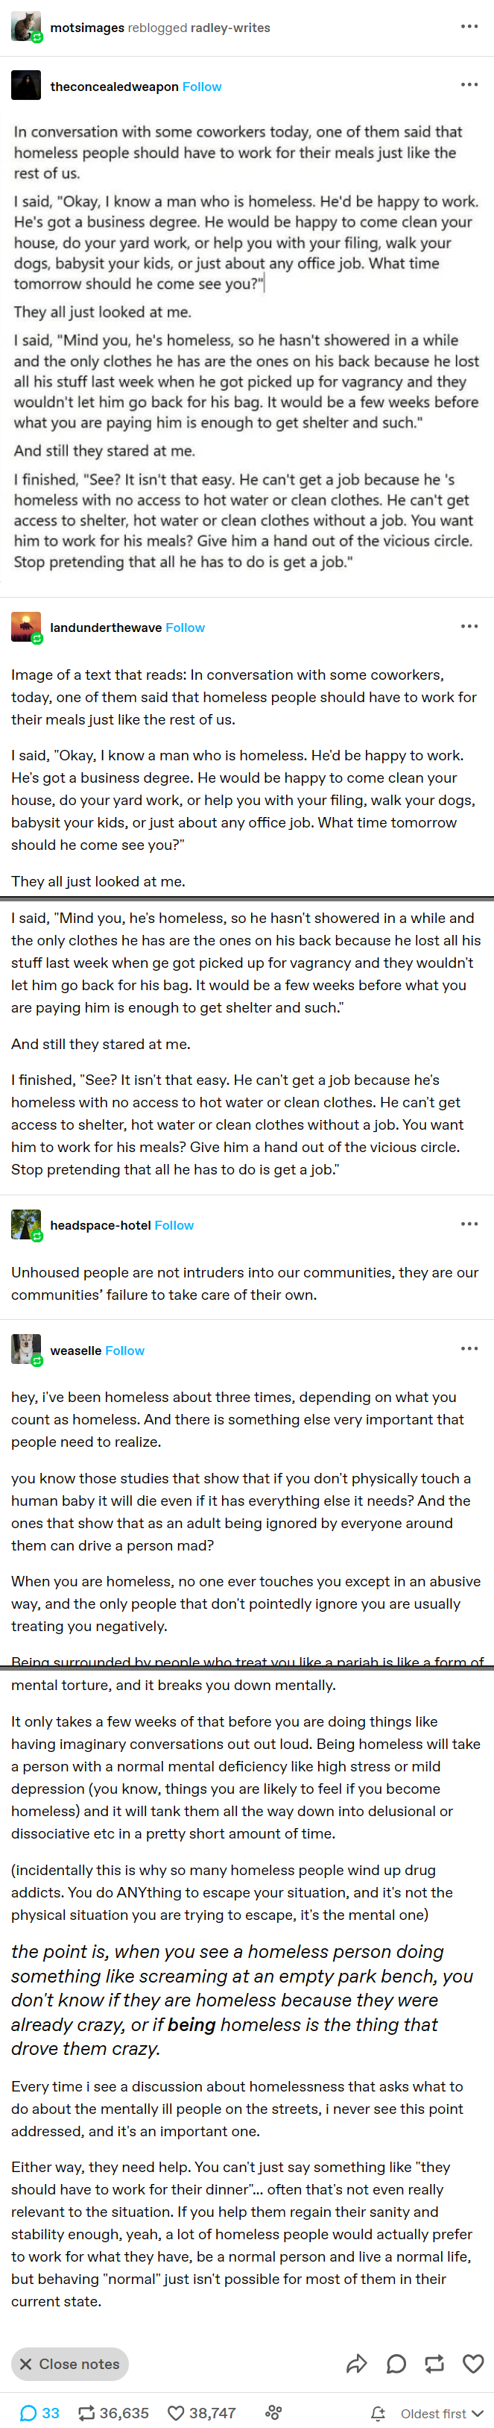Like the post with heart icon

[x=473, y=2364]
